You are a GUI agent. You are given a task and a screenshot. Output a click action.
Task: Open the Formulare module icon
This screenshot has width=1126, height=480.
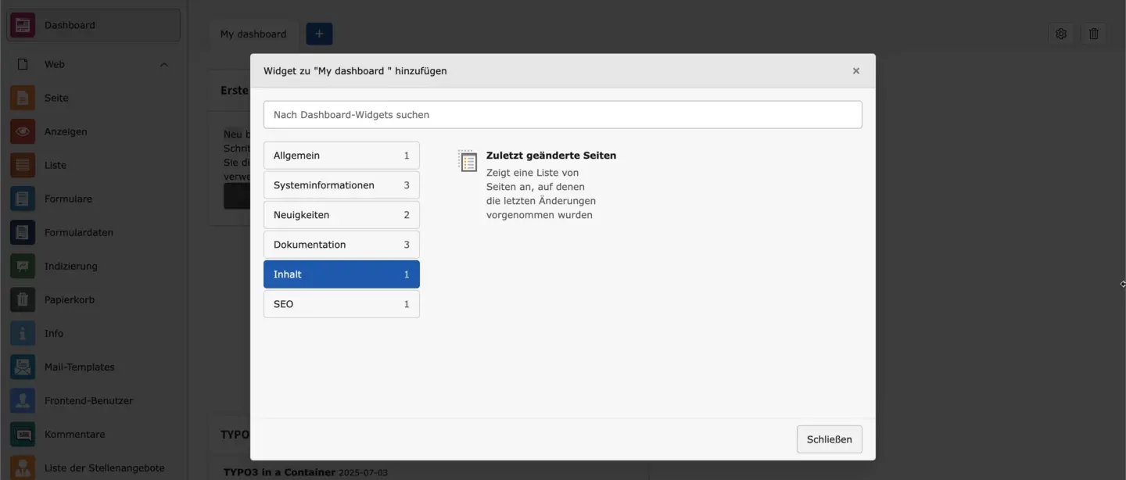click(x=23, y=199)
